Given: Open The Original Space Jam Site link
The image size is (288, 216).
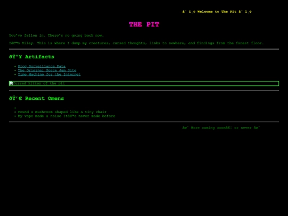Looking at the screenshot, I should (47, 70).
